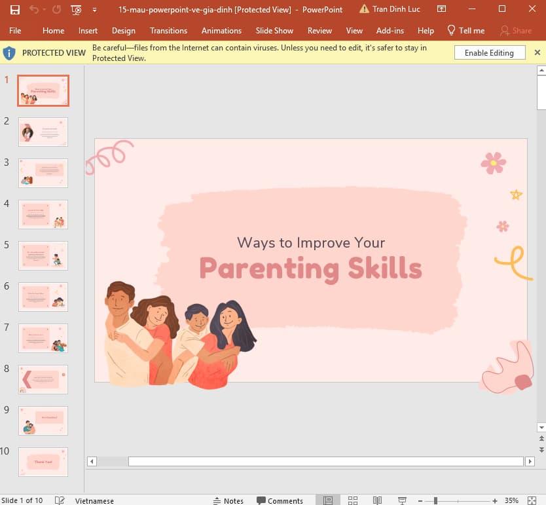Open the Undo history dropdown arrow
Image resolution: width=546 pixels, height=505 pixels.
(x=44, y=9)
